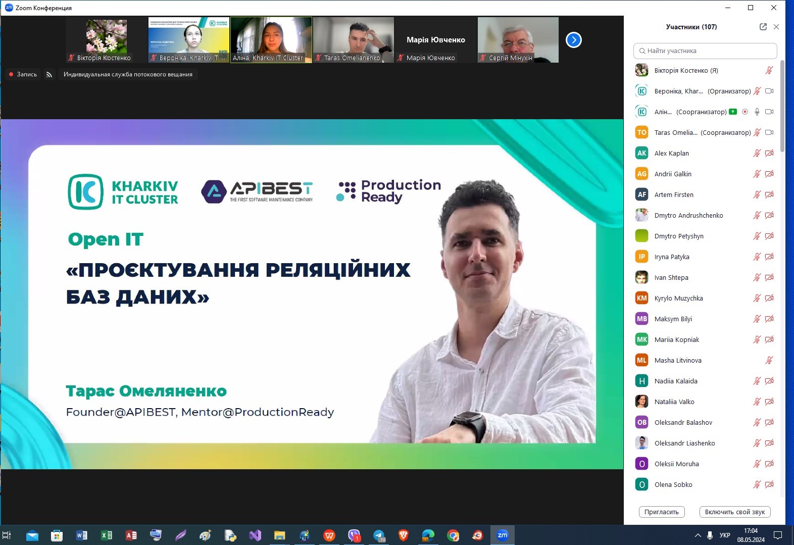The height and width of the screenshot is (545, 794).
Task: Open Word from the taskbar
Action: pyautogui.click(x=81, y=535)
